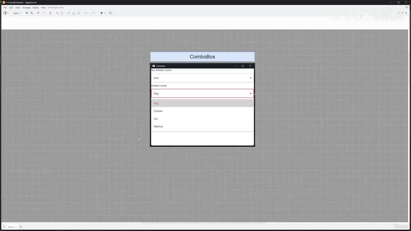
Task: Send selection to back
Action: point(62,13)
